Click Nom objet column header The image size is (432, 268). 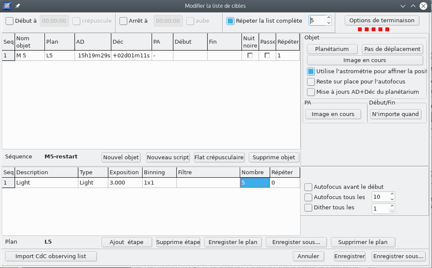(x=30, y=42)
